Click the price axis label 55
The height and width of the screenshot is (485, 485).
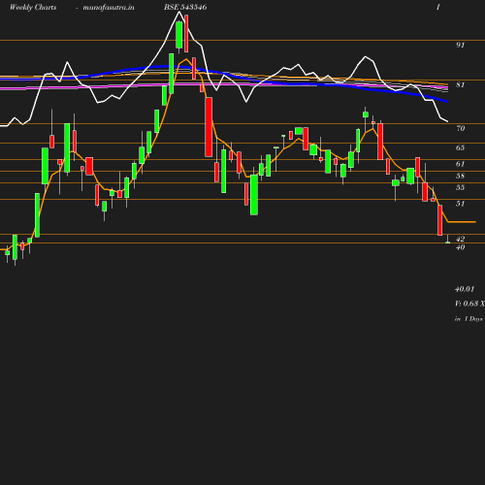[460, 187]
